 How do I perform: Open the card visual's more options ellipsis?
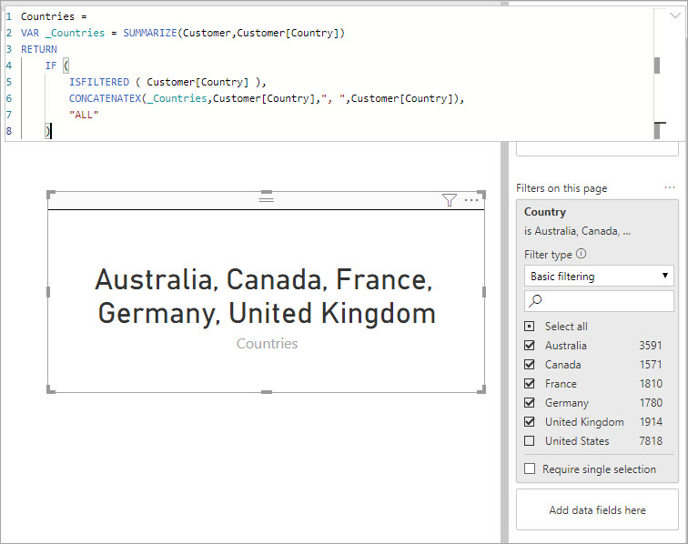pyautogui.click(x=471, y=200)
